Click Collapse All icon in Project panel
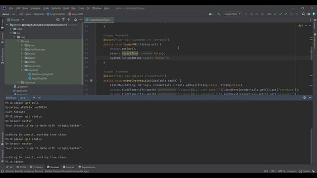The height and width of the screenshot is (178, 317). click(x=69, y=20)
